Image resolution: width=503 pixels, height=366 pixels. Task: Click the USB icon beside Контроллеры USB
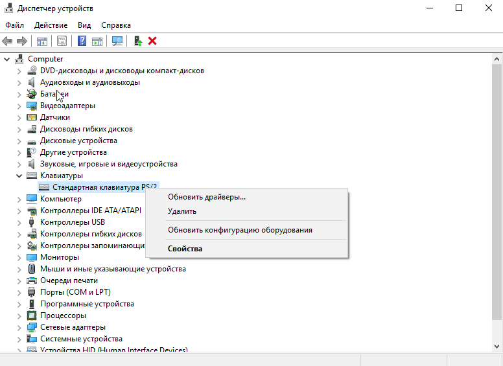(31, 222)
